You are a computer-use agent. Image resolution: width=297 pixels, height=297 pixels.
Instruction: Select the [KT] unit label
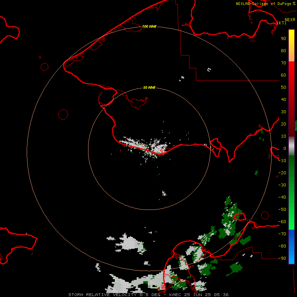pos(282,23)
